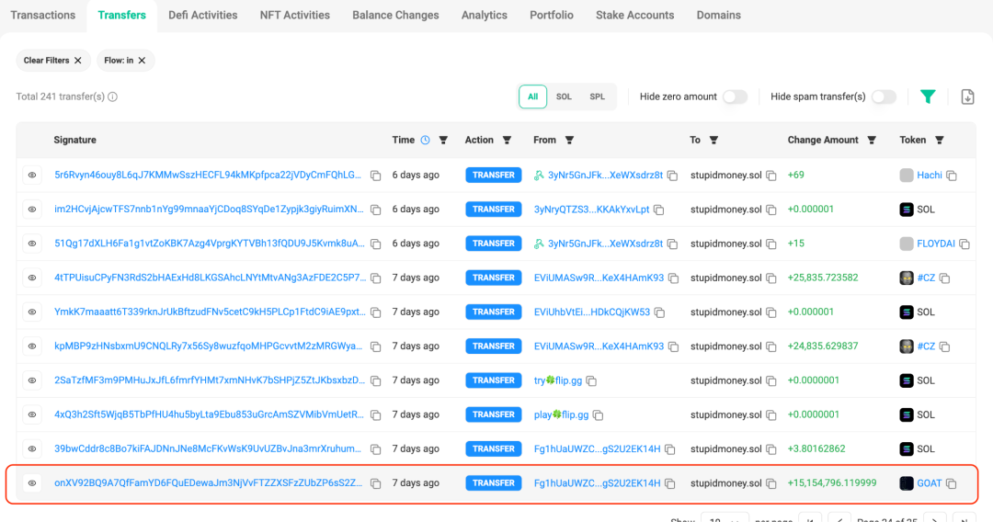Open the Action column filter
This screenshot has height=522, width=993.
507,141
